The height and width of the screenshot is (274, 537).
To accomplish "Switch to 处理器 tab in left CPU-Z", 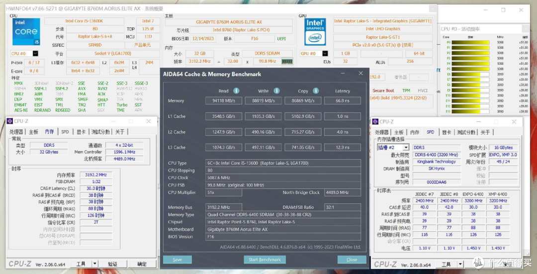I will 16,132.
